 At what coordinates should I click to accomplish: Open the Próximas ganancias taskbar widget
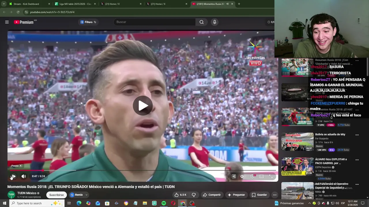289,203
